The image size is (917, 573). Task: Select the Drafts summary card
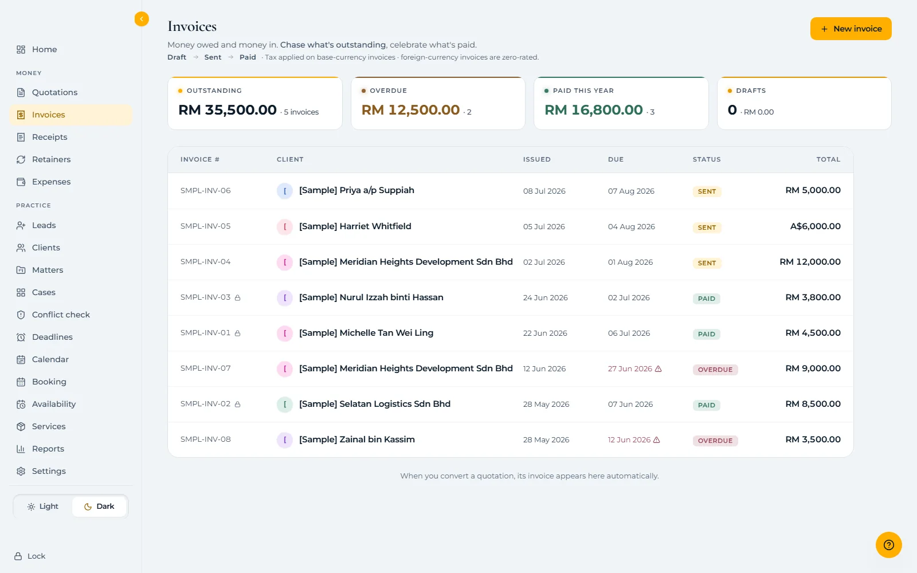tap(804, 103)
